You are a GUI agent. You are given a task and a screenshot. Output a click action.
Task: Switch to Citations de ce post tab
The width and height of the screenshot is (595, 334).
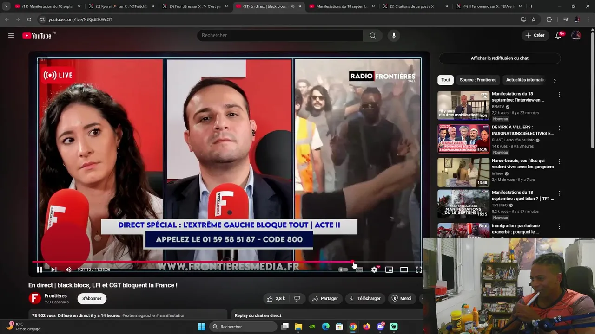point(415,6)
